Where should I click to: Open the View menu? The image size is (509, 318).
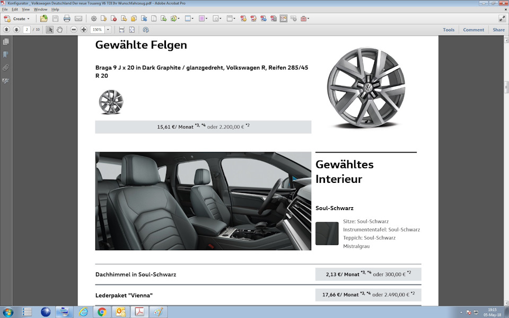25,10
